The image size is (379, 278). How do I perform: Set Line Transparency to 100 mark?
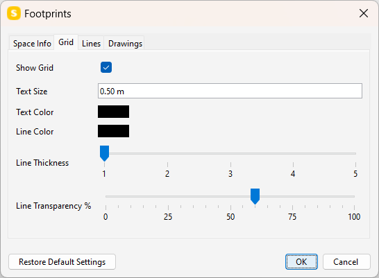[354, 196]
